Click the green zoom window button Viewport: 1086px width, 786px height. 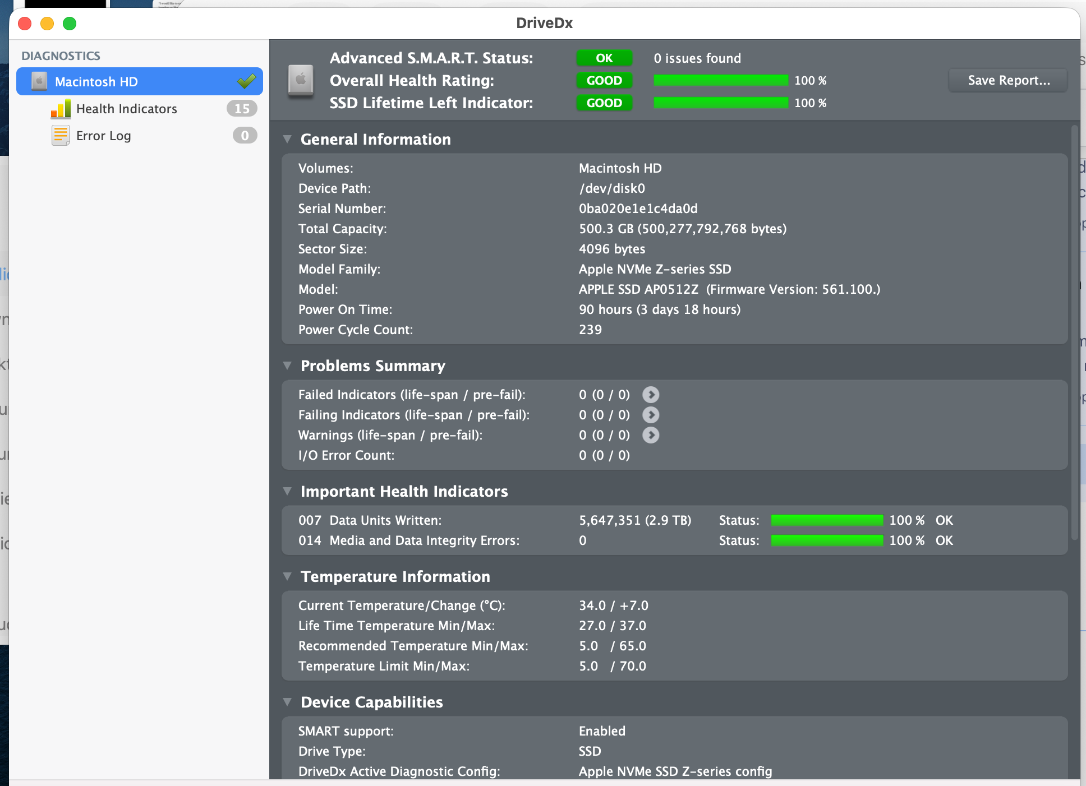70,24
